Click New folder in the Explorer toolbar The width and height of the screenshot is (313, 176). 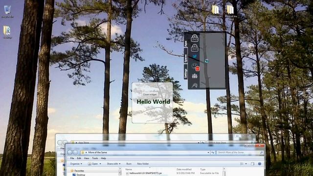143,164
